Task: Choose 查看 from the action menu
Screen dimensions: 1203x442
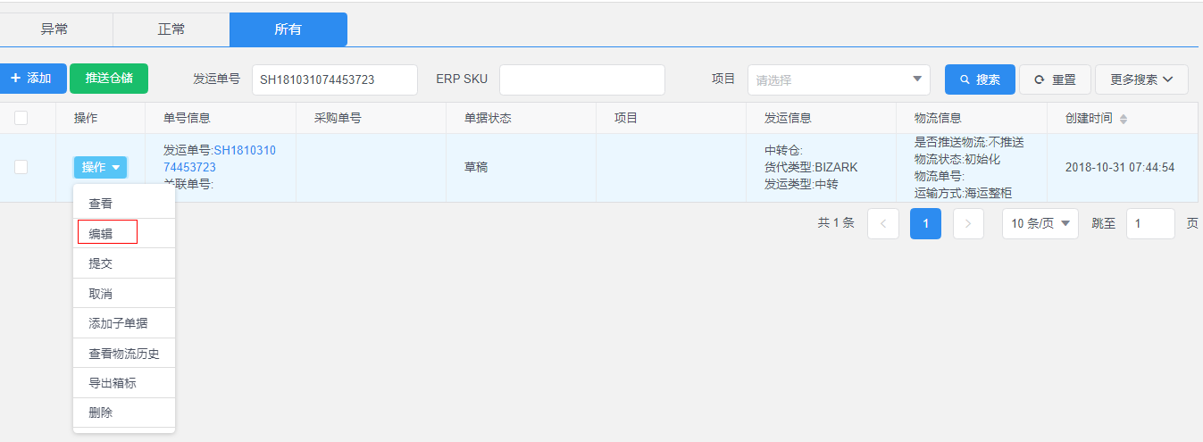Action: pyautogui.click(x=124, y=204)
